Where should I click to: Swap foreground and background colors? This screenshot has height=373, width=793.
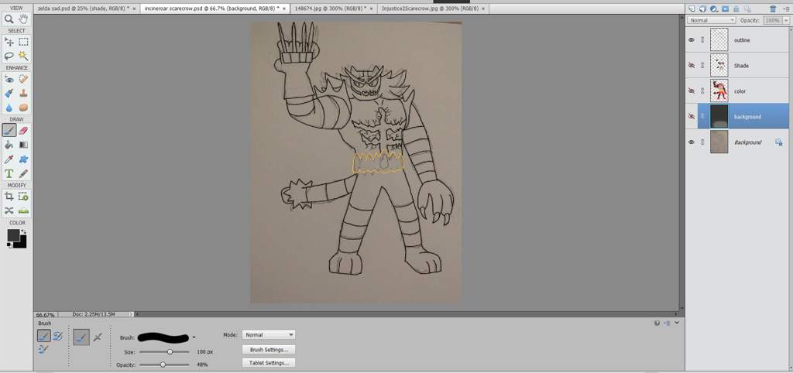pos(22,231)
